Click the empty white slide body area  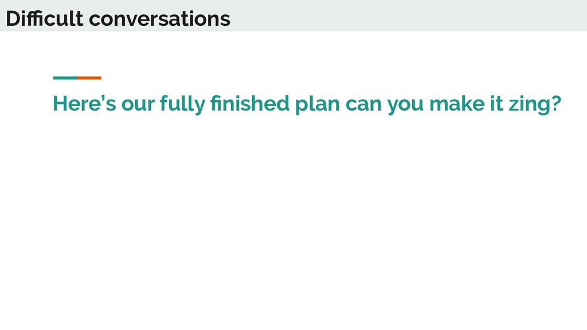[x=293, y=225]
